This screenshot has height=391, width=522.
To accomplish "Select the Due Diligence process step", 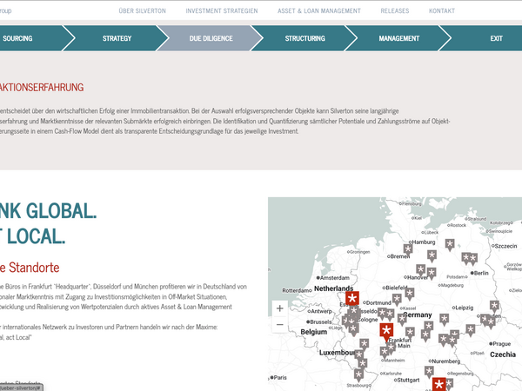I will (x=211, y=38).
